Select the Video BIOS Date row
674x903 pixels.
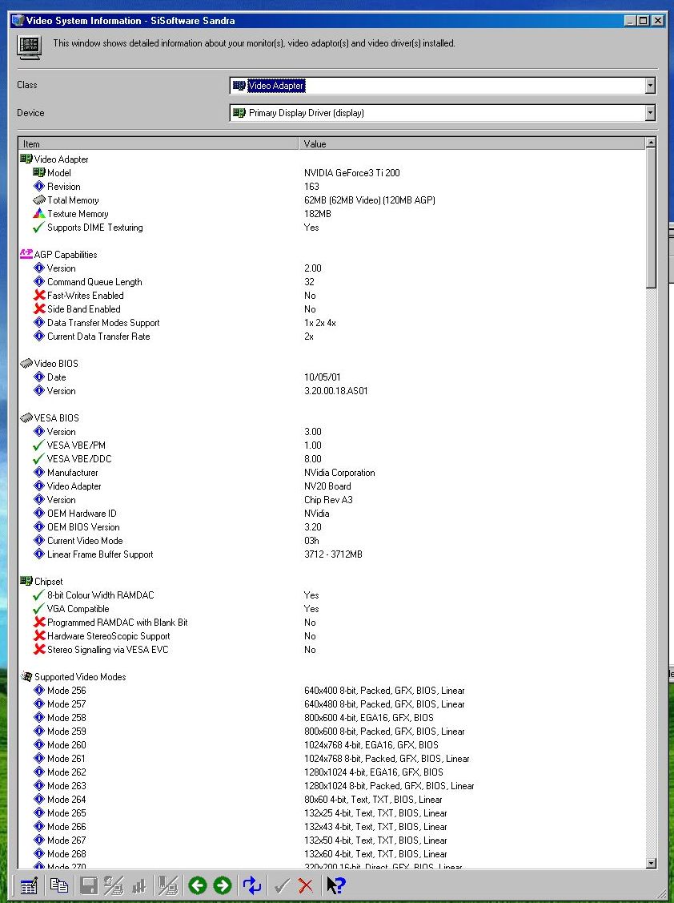[x=332, y=377]
